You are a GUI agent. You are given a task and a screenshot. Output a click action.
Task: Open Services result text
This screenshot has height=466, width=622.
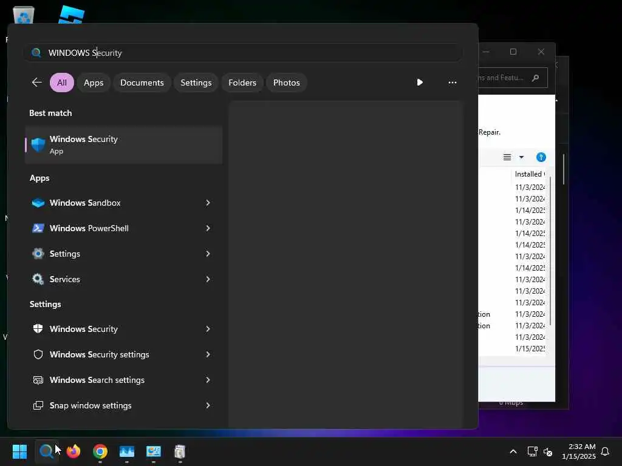(x=64, y=279)
